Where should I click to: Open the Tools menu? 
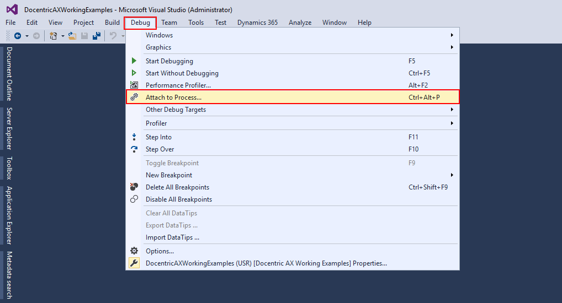point(196,23)
